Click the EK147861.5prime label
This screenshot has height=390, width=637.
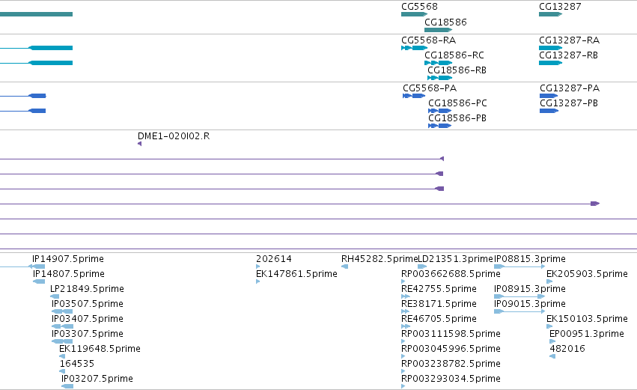296,274
